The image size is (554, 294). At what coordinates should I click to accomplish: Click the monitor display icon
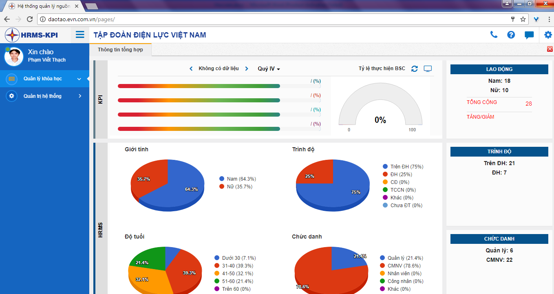click(x=428, y=69)
